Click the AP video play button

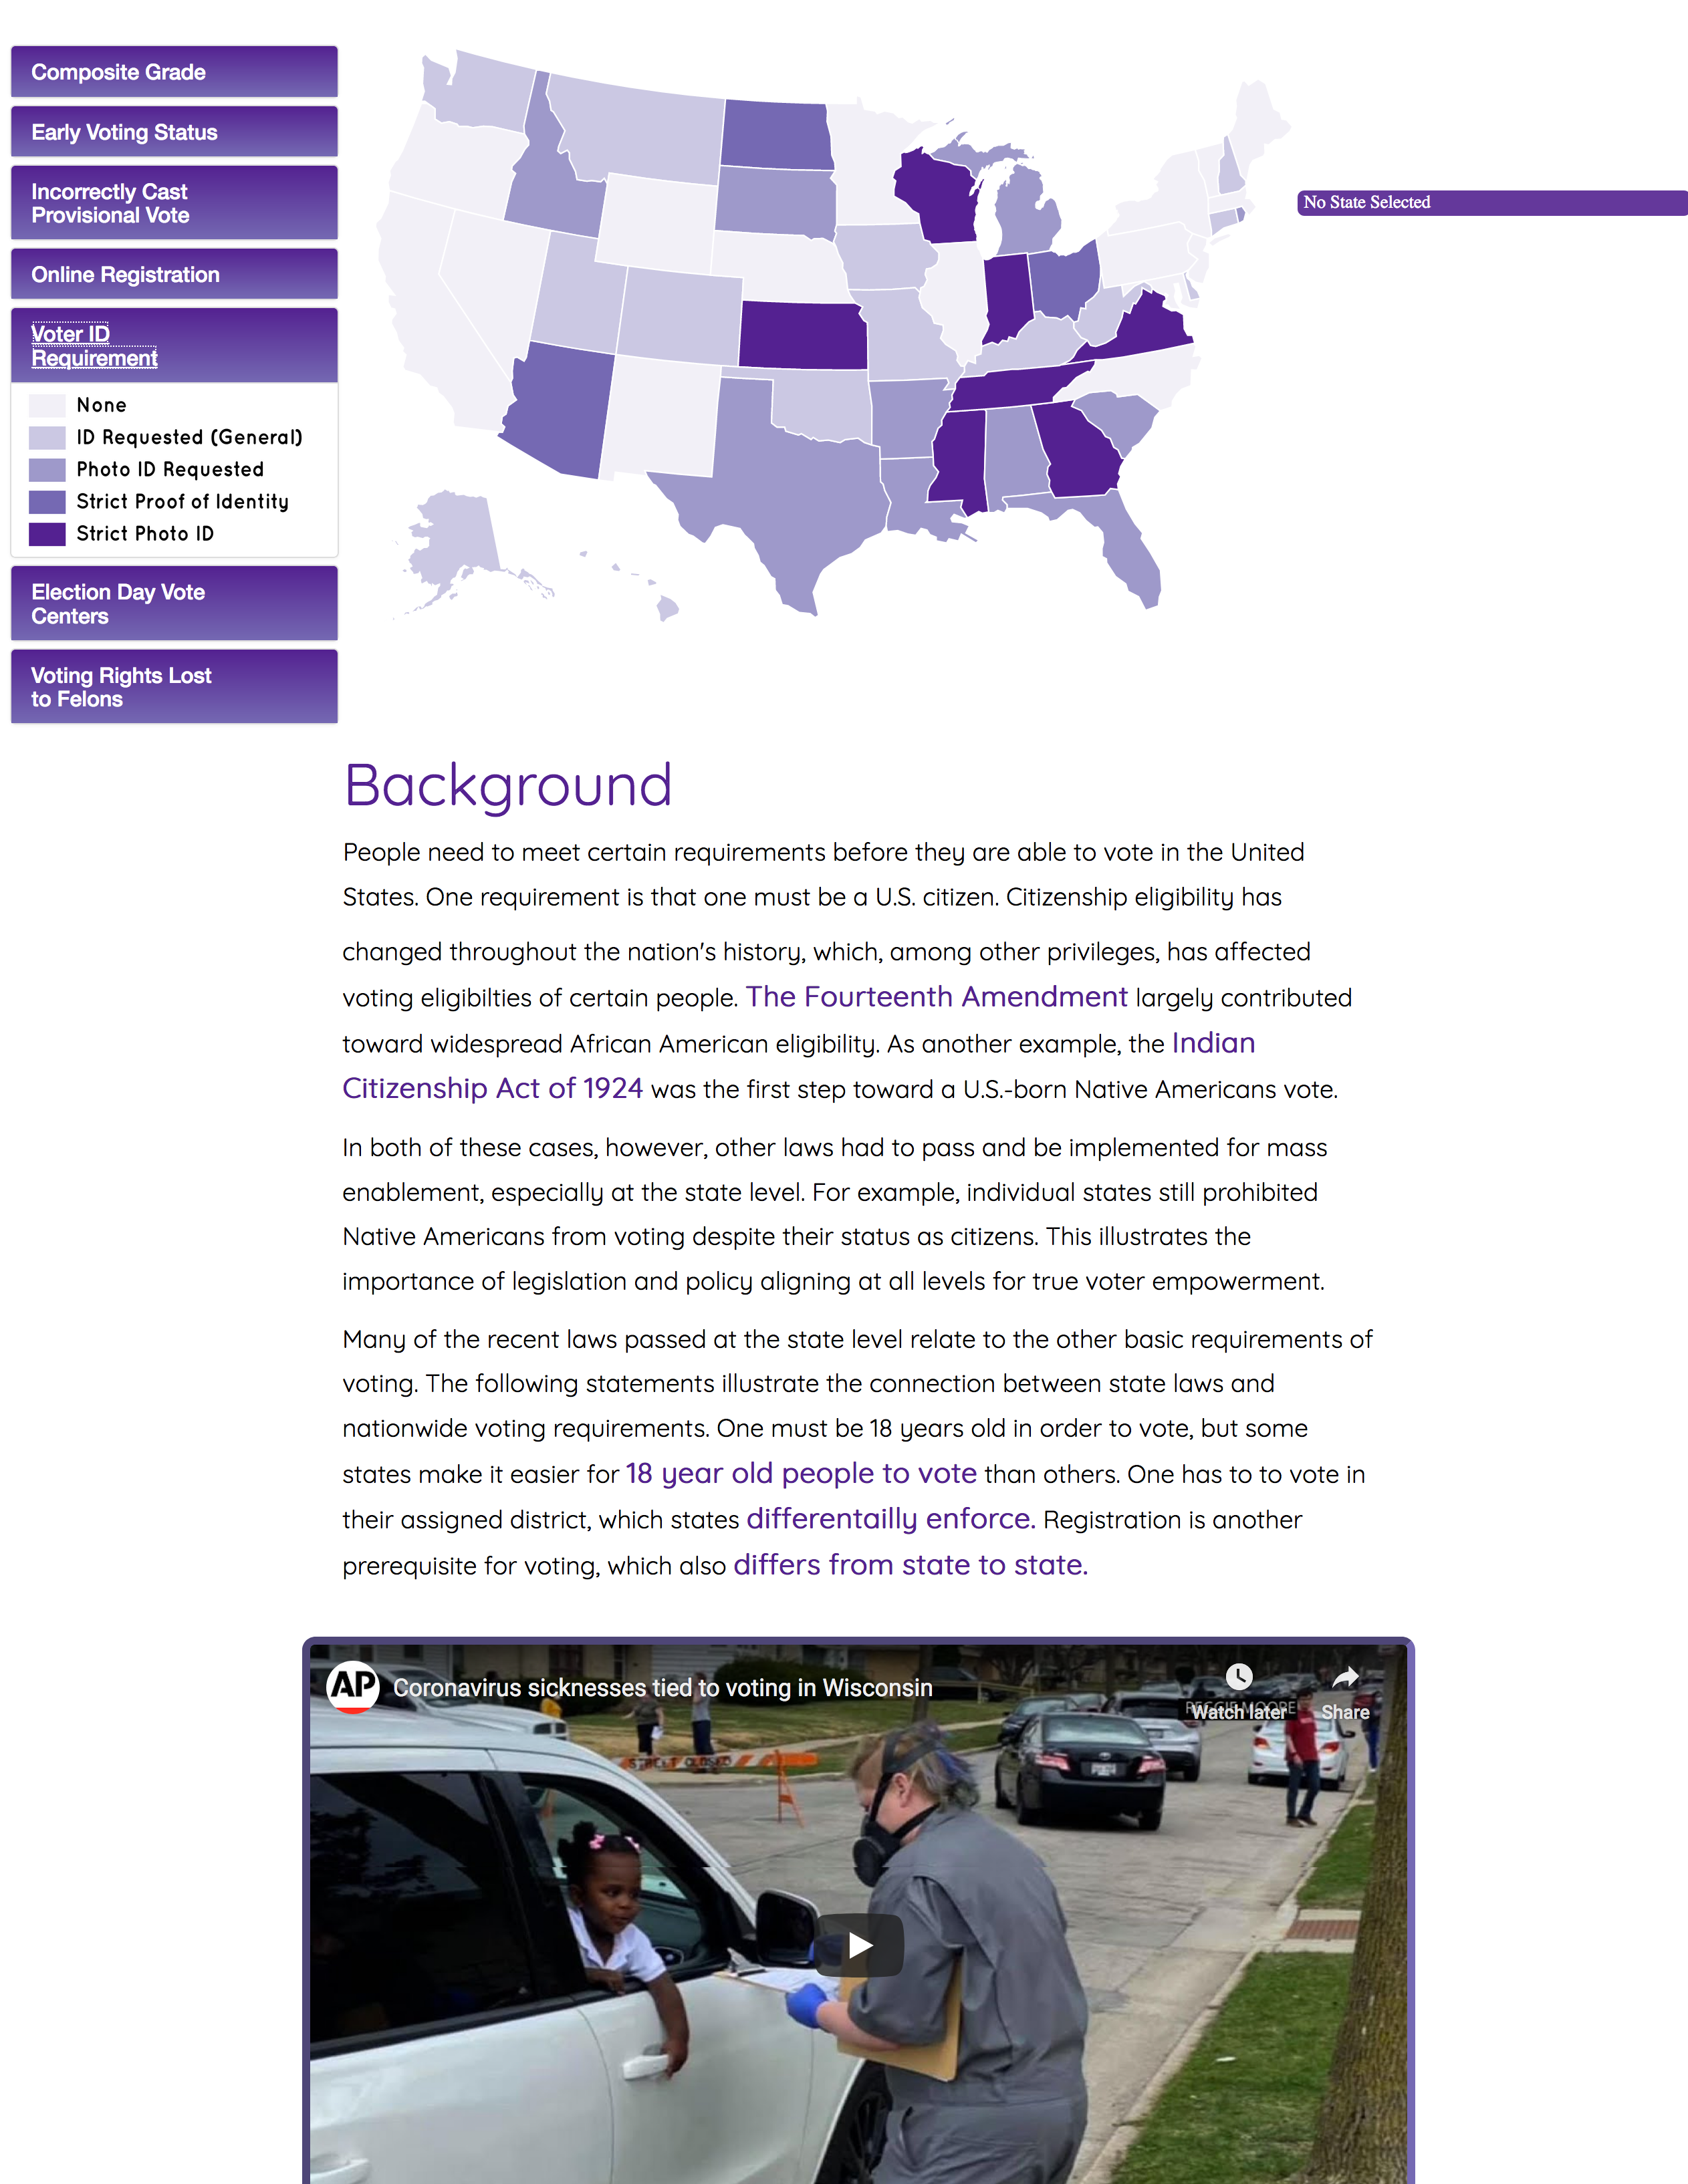pos(860,1945)
